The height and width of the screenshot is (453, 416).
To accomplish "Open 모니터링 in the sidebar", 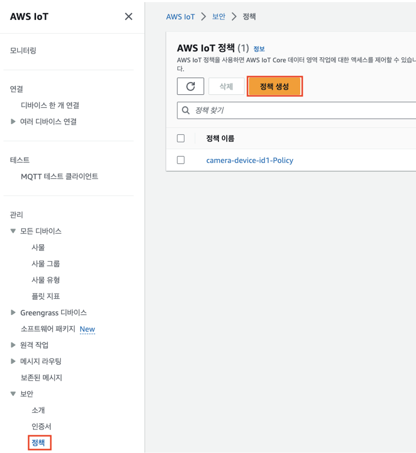I will coord(23,51).
